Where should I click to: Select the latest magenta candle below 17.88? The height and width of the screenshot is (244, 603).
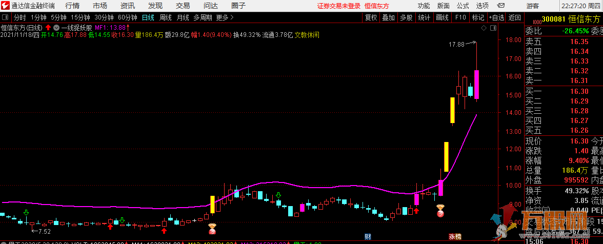(476, 84)
